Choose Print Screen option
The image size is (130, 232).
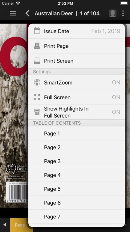76,61
